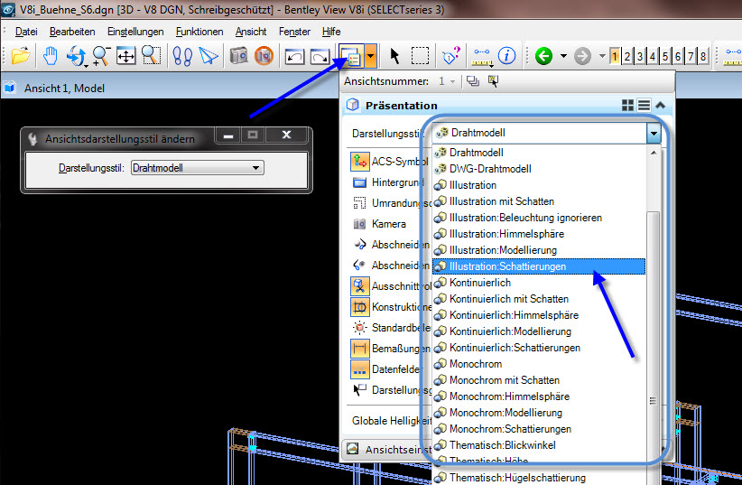The width and height of the screenshot is (742, 485).
Task: Choose Monochrom mit Schatten style
Action: click(539, 380)
